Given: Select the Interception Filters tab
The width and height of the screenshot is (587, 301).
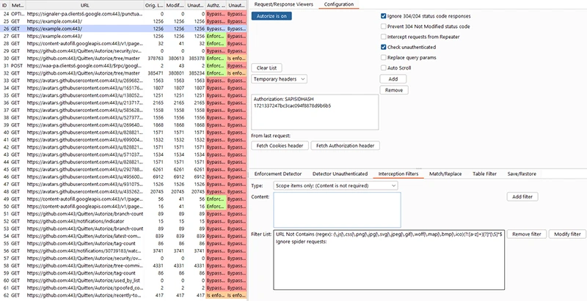Looking at the screenshot, I should point(398,174).
